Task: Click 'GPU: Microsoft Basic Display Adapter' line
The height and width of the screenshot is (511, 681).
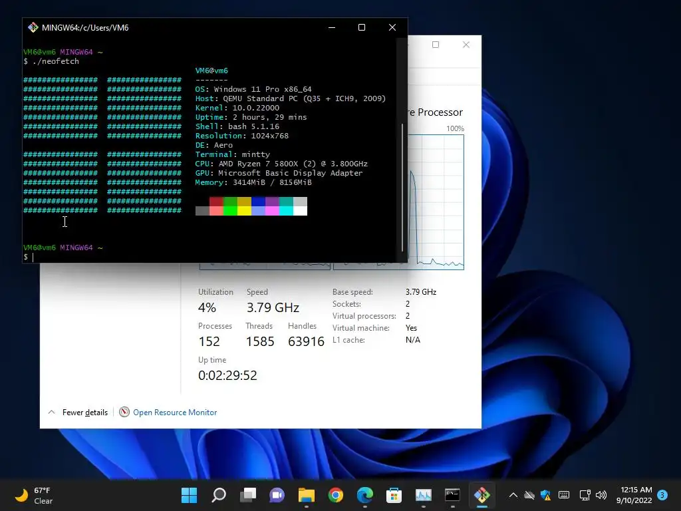Action: tap(279, 173)
